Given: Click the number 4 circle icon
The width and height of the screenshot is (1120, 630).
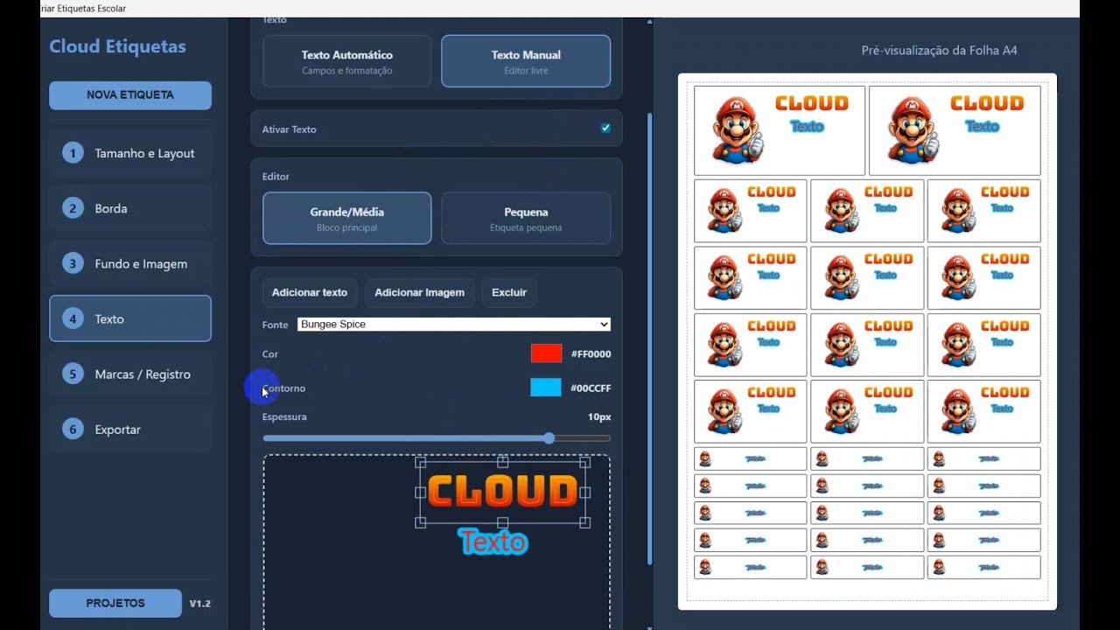Looking at the screenshot, I should point(73,318).
